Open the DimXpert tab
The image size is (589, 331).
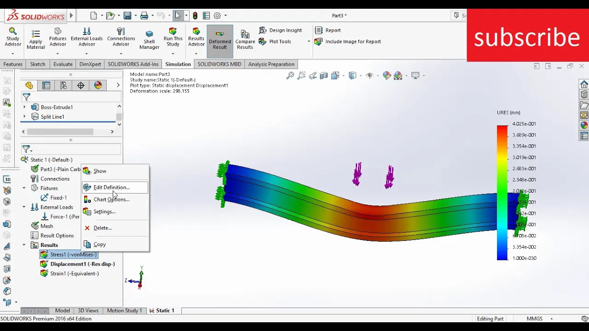[x=90, y=64]
